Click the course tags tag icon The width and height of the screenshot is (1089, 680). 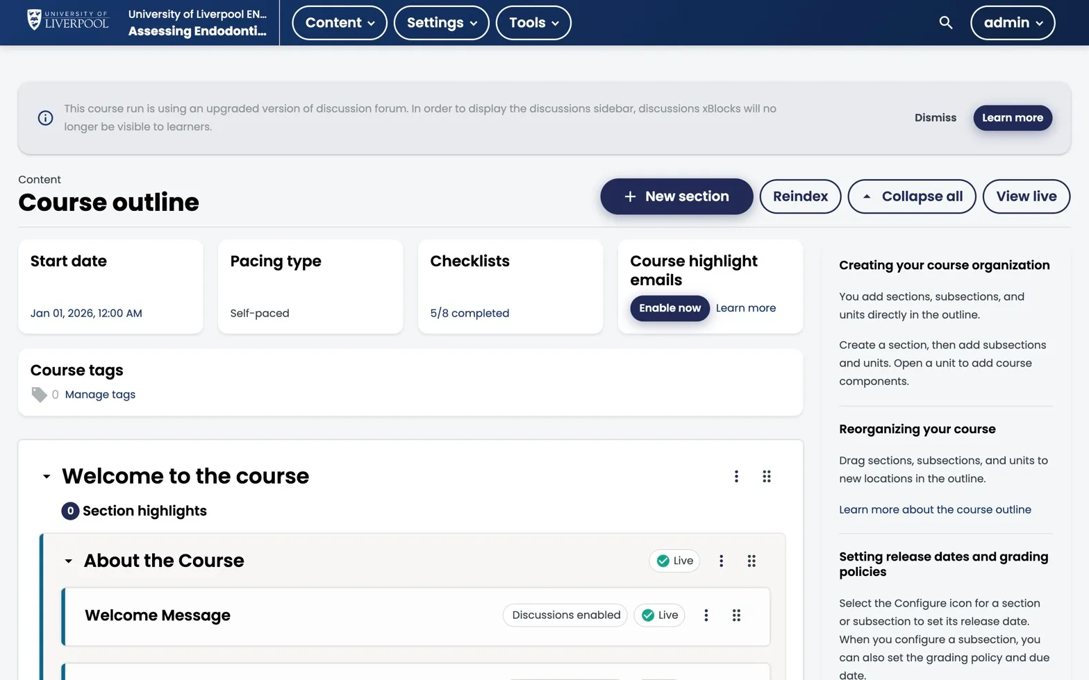40,394
